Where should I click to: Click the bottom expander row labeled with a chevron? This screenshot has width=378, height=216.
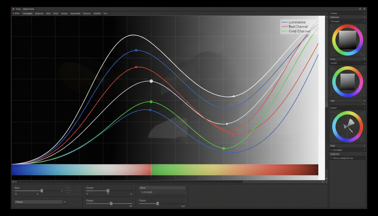pos(348,158)
